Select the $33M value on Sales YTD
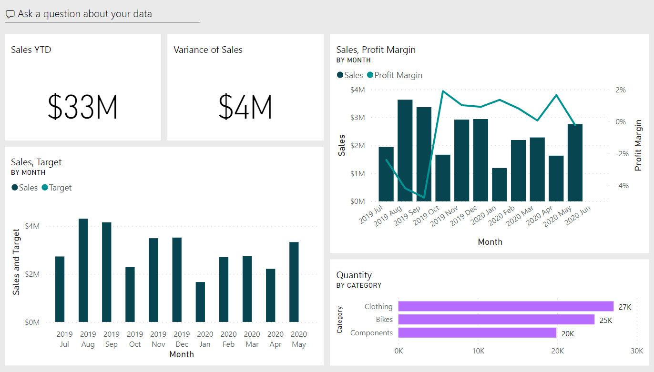This screenshot has height=372, width=654. pos(83,107)
